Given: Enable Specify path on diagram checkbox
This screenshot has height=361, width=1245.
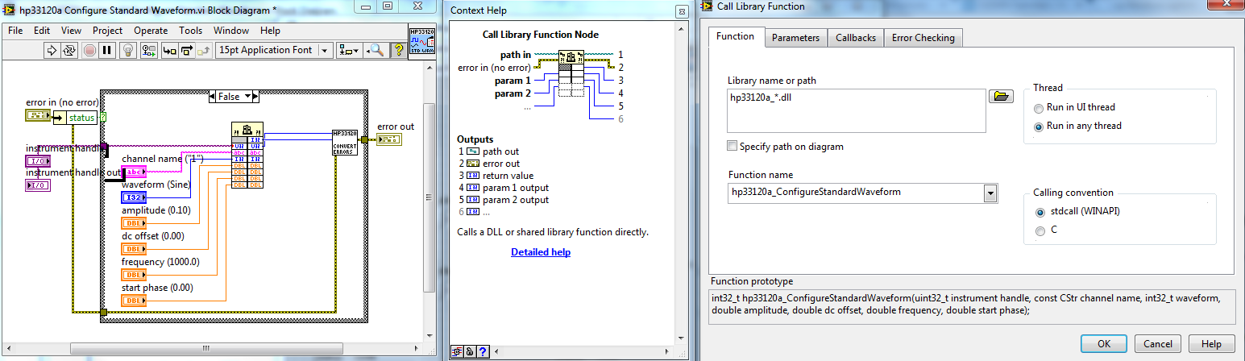Looking at the screenshot, I should [732, 147].
